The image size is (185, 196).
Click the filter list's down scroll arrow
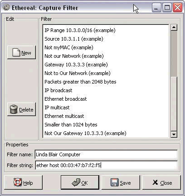coord(174,134)
